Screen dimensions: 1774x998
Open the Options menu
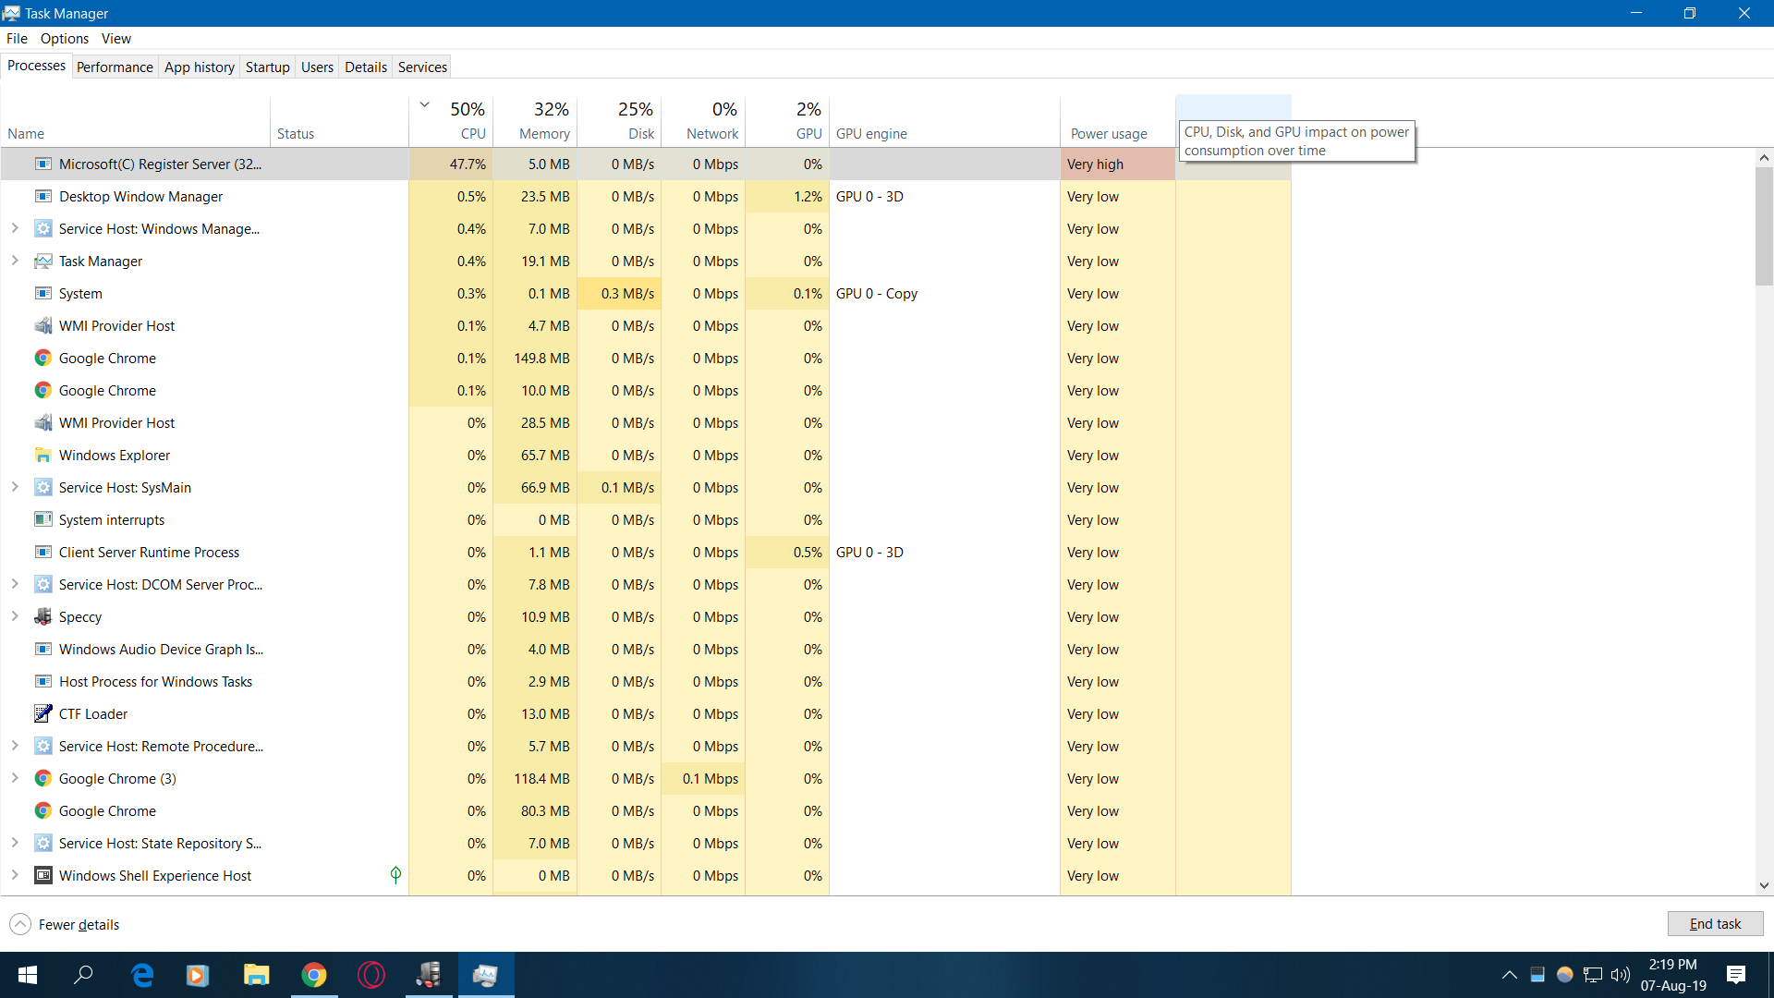pyautogui.click(x=65, y=38)
